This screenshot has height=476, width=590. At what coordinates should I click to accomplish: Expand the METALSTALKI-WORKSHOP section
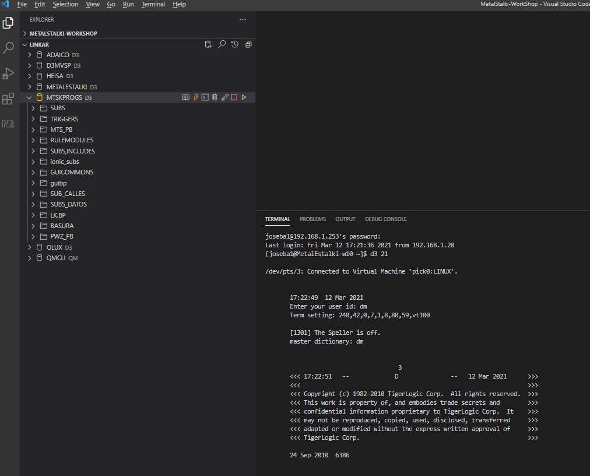coord(24,33)
